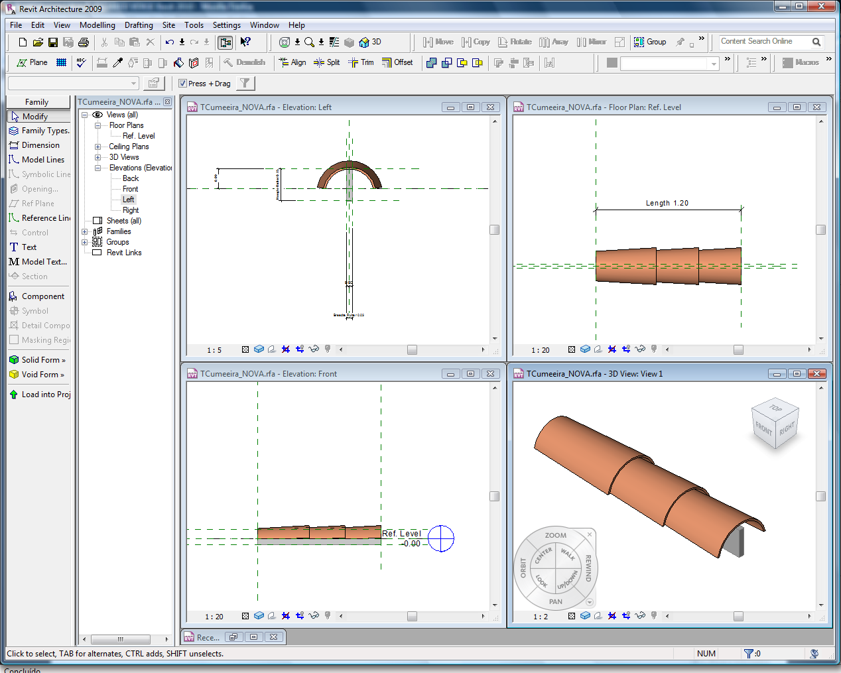Click ZOOM on the steering wheel
Image resolution: width=841 pixels, height=673 pixels.
(x=555, y=535)
